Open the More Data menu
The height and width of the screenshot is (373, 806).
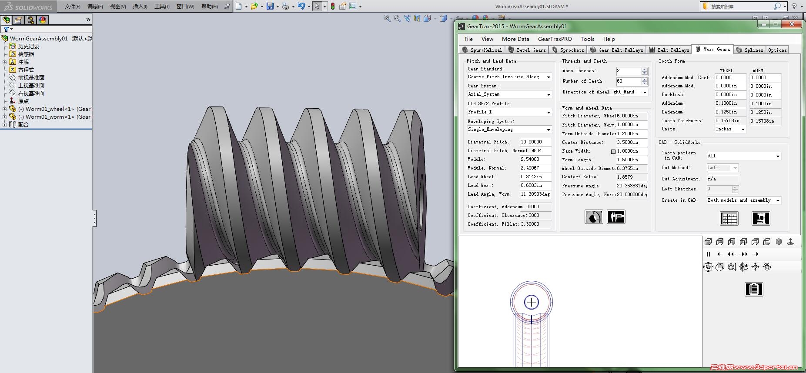[515, 39]
